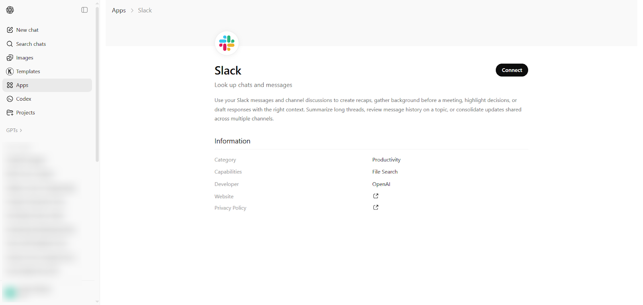The width and height of the screenshot is (643, 305).
Task: Select the Search chats icon
Action: pyautogui.click(x=10, y=44)
